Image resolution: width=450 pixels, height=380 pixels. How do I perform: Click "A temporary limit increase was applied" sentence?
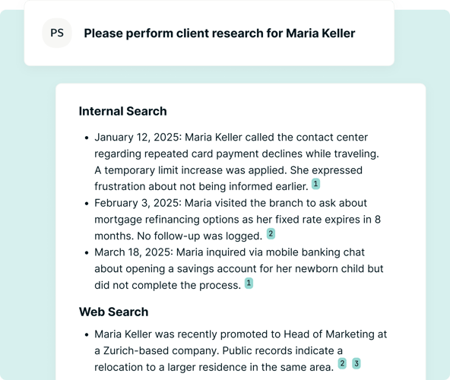pyautogui.click(x=191, y=170)
